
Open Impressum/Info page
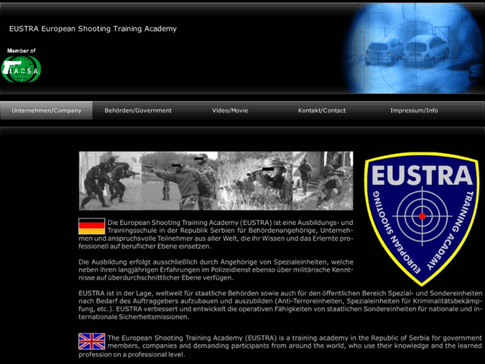(414, 111)
